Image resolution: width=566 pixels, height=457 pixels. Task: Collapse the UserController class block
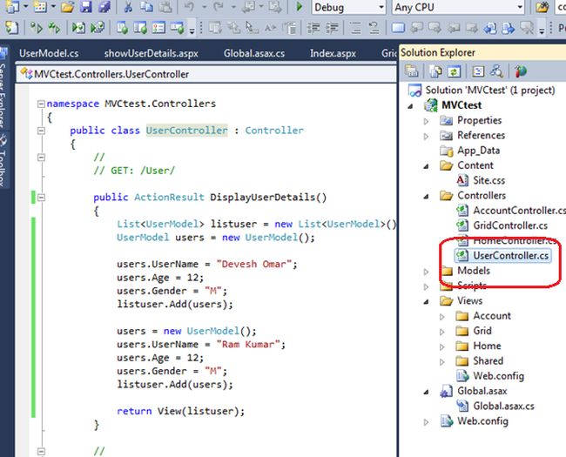(41, 131)
